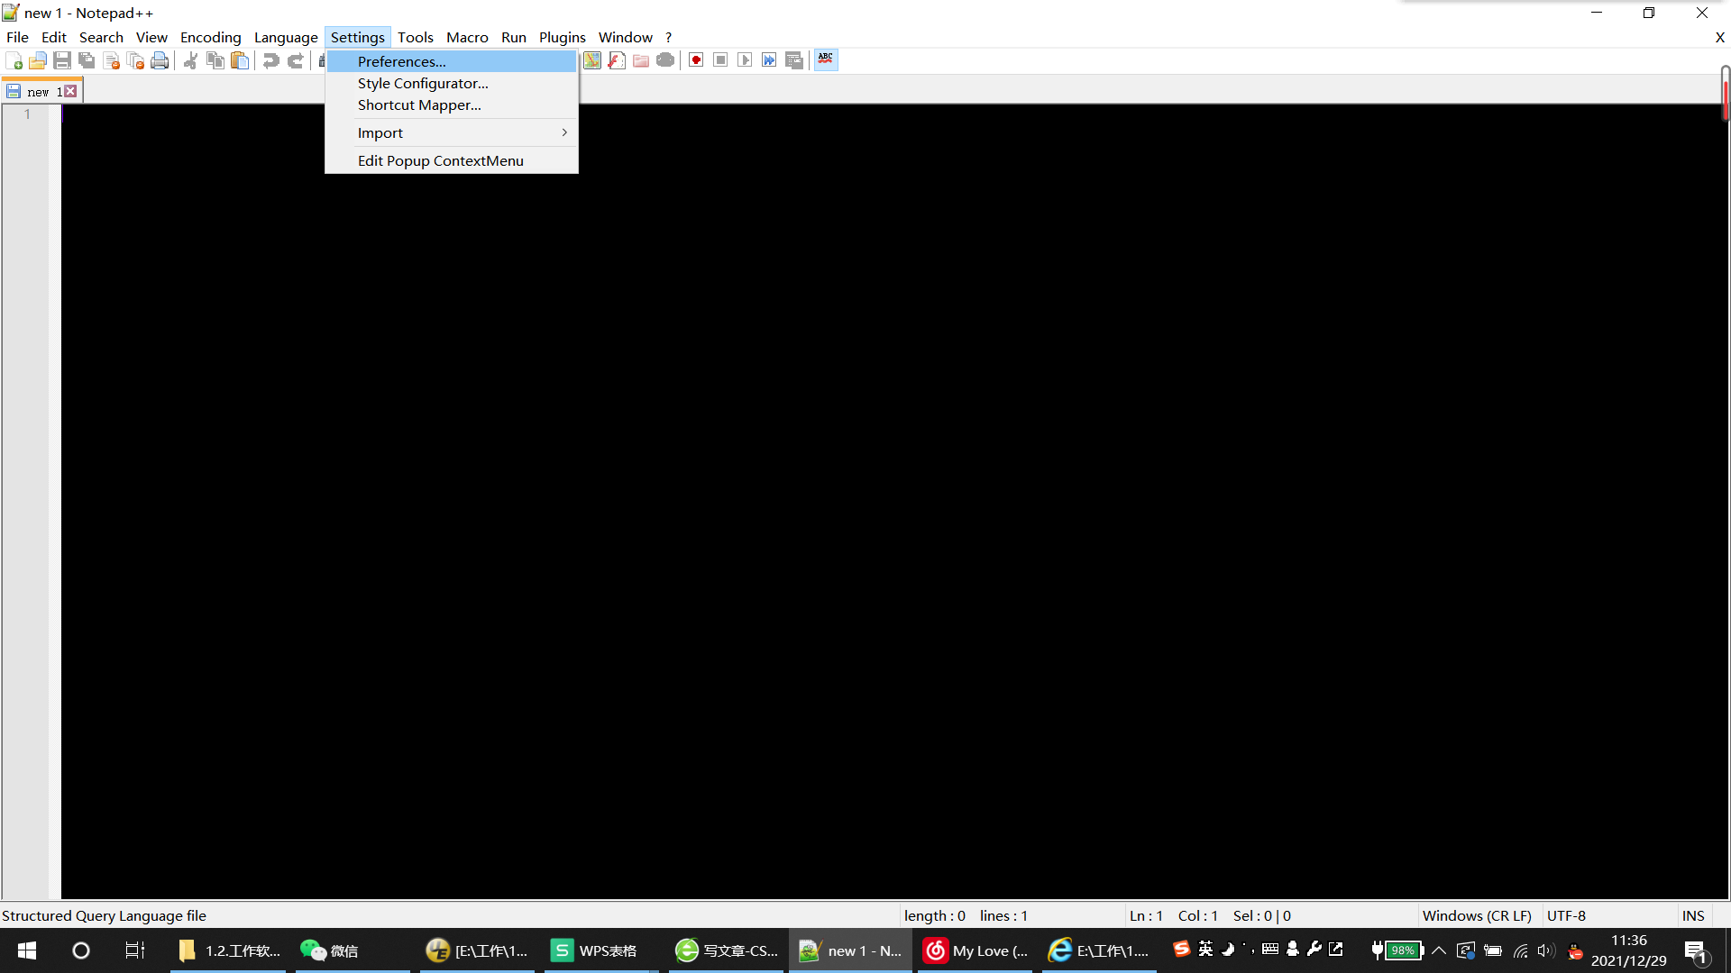Toggle INS insert mode in the status bar
The image size is (1731, 973).
tap(1692, 915)
